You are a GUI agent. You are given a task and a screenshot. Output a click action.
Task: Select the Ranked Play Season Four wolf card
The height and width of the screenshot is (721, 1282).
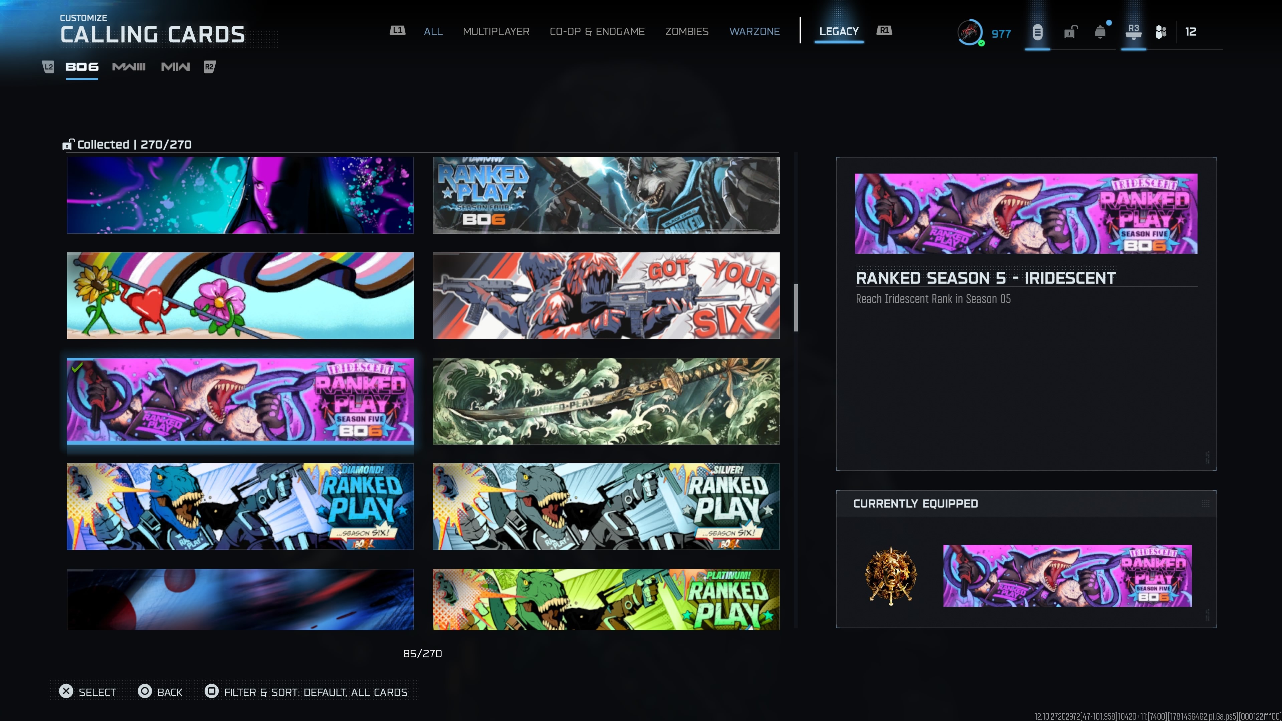click(606, 195)
